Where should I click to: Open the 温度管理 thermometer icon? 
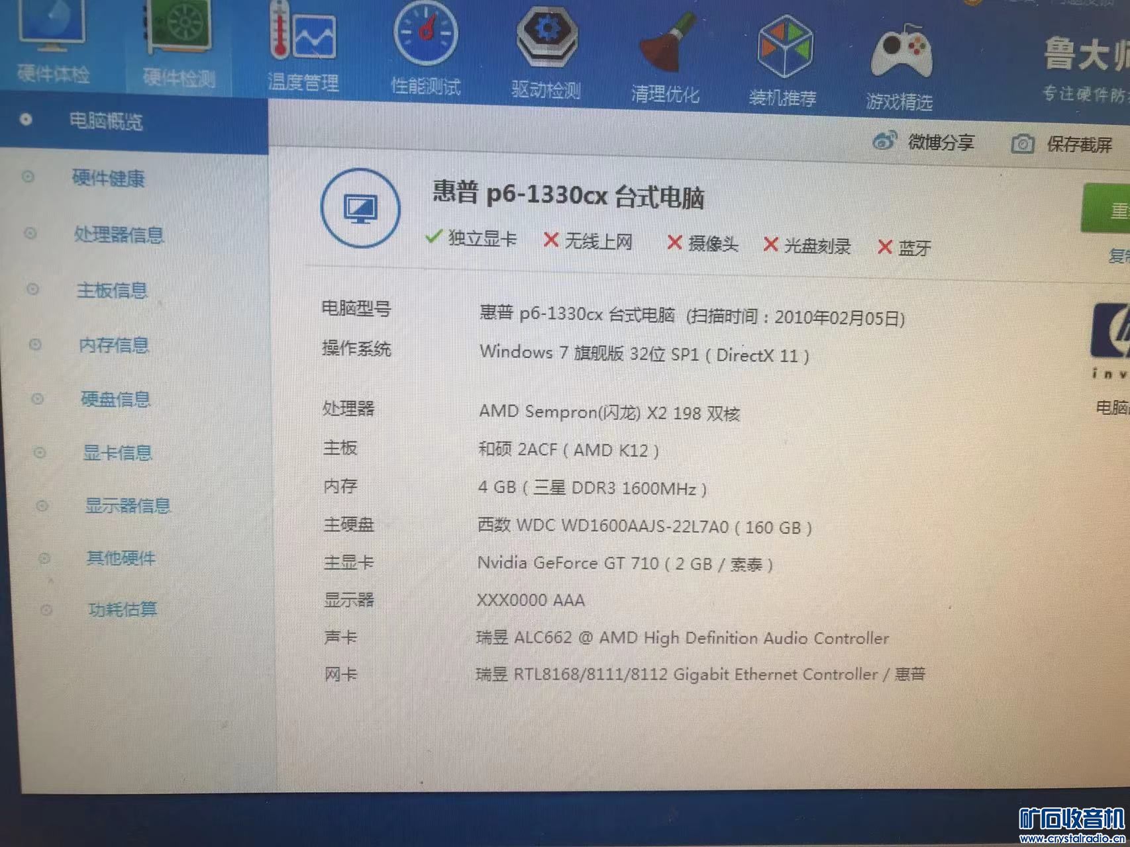[303, 32]
